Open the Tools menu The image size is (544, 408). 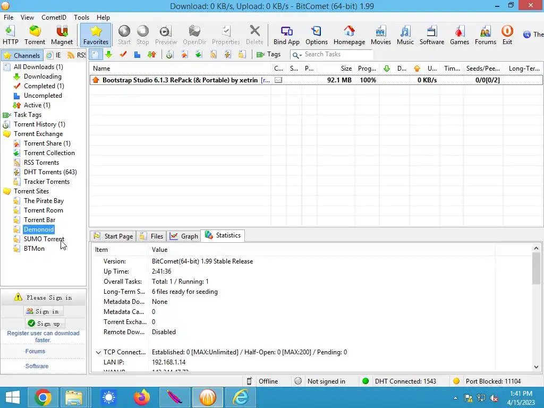(81, 18)
